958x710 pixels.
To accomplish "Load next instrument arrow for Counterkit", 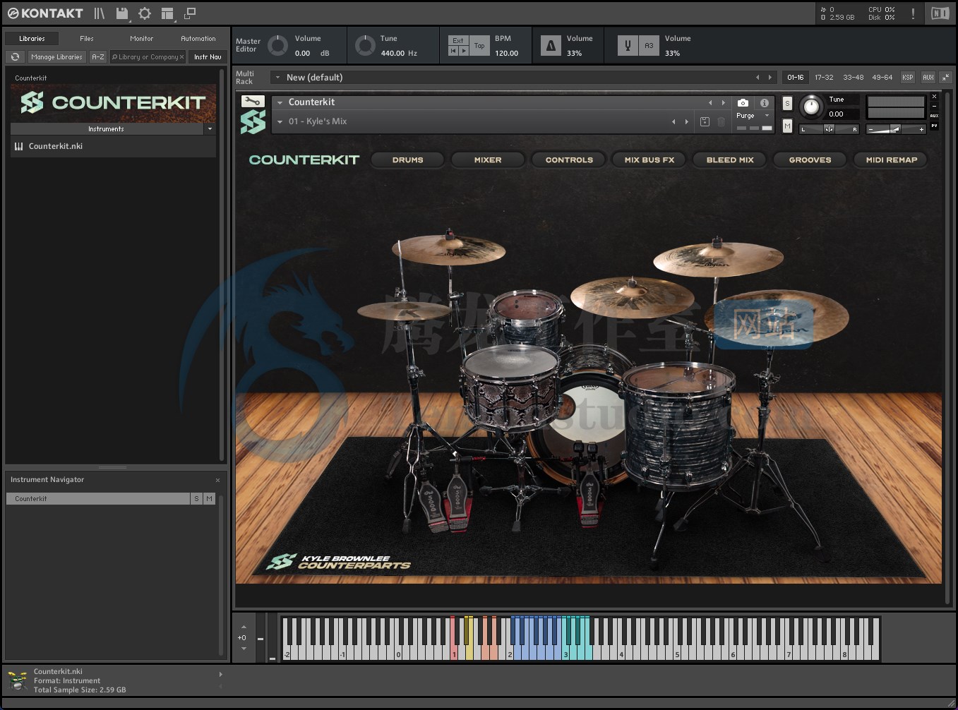I will click(723, 102).
